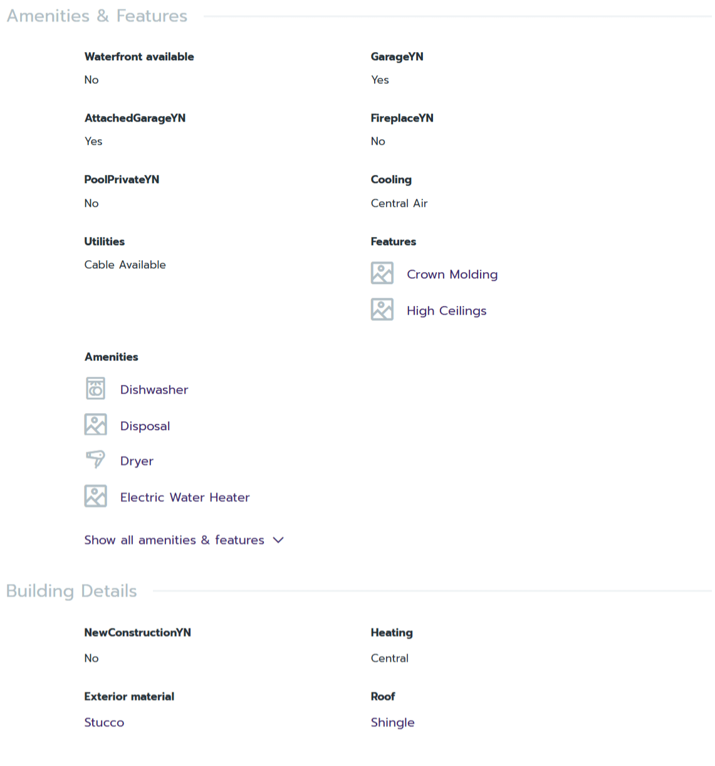Click the Crown Molding placeholder icon

[382, 273]
